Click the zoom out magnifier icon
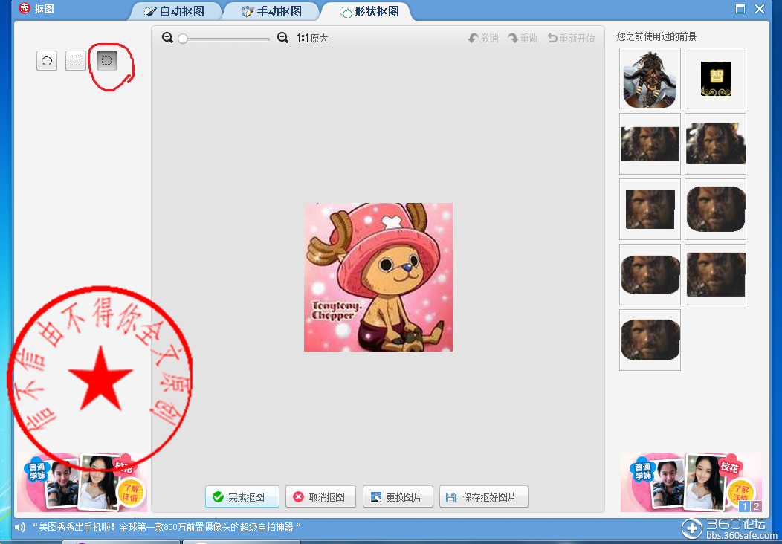The height and width of the screenshot is (544, 782). point(167,38)
